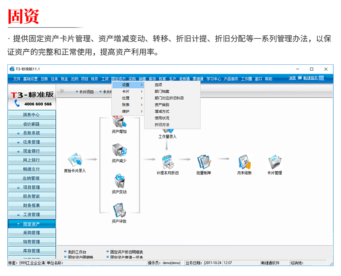Expand the 维护 submenu
Viewport: 341px width, 276px height.
point(128,111)
